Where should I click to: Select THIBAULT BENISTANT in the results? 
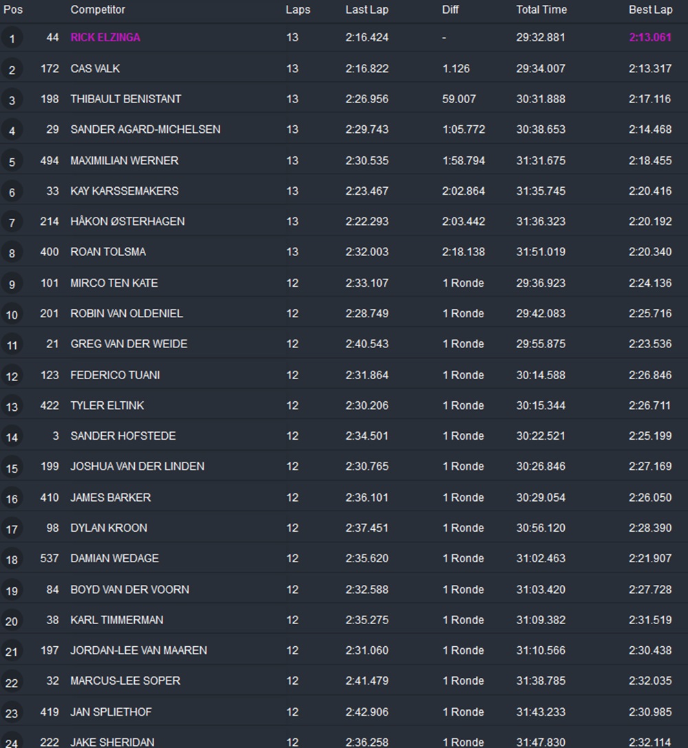(x=125, y=99)
